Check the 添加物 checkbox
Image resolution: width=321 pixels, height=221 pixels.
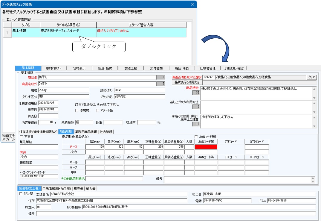click(77, 110)
